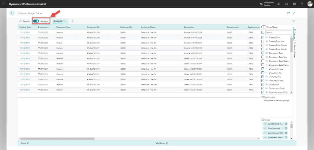Sort by Description column header
The width and height of the screenshot is (314, 150).
pyautogui.click(x=189, y=27)
